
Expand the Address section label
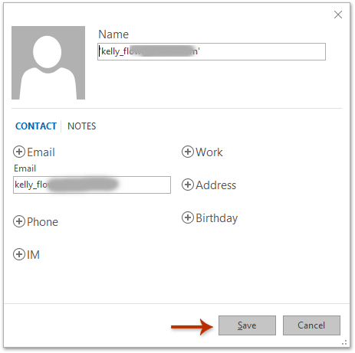[216, 185]
